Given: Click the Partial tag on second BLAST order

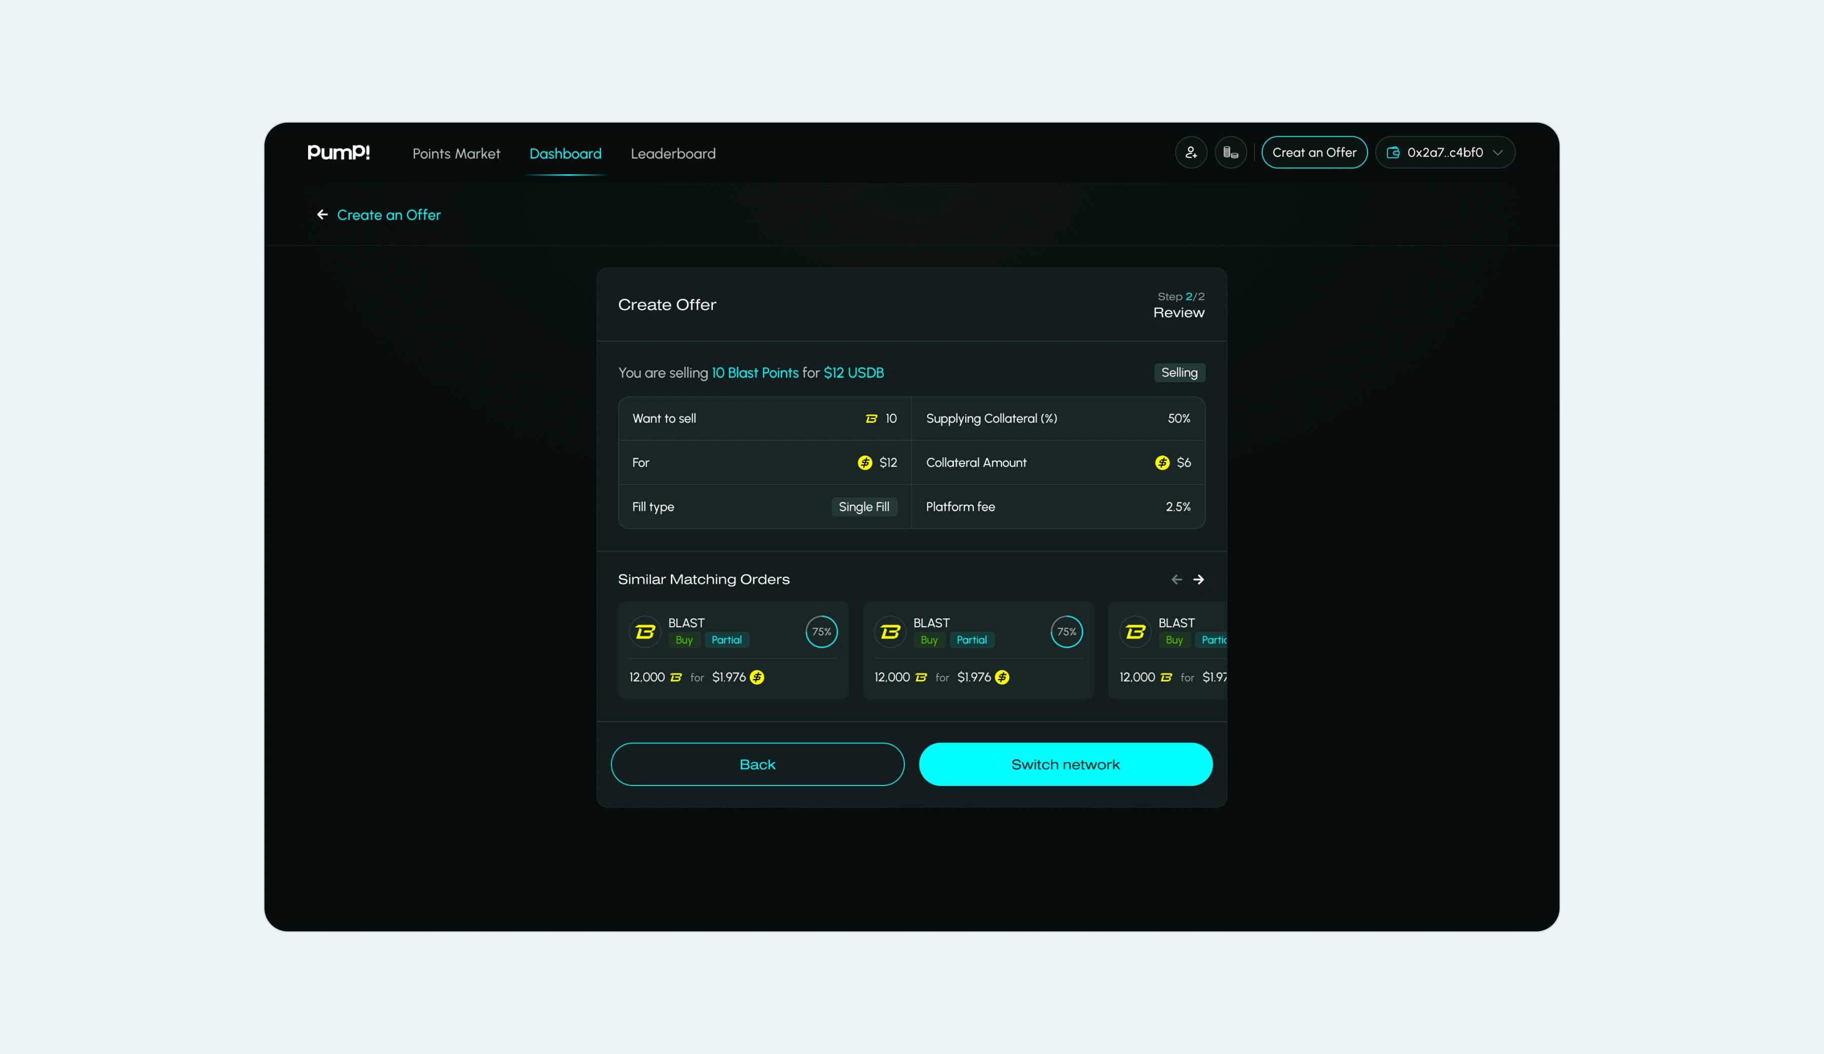Looking at the screenshot, I should 972,640.
